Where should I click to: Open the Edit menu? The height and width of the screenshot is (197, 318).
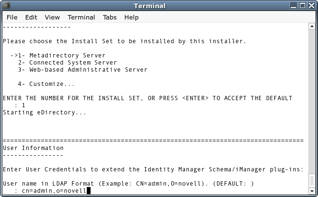31,17
